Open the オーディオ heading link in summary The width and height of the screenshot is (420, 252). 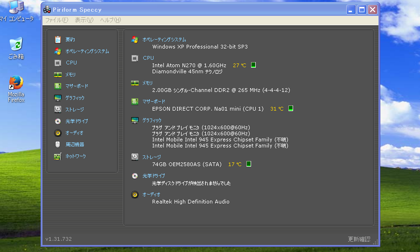pyautogui.click(x=151, y=195)
